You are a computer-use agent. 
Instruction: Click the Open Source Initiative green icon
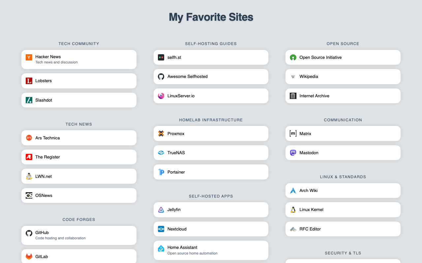293,58
